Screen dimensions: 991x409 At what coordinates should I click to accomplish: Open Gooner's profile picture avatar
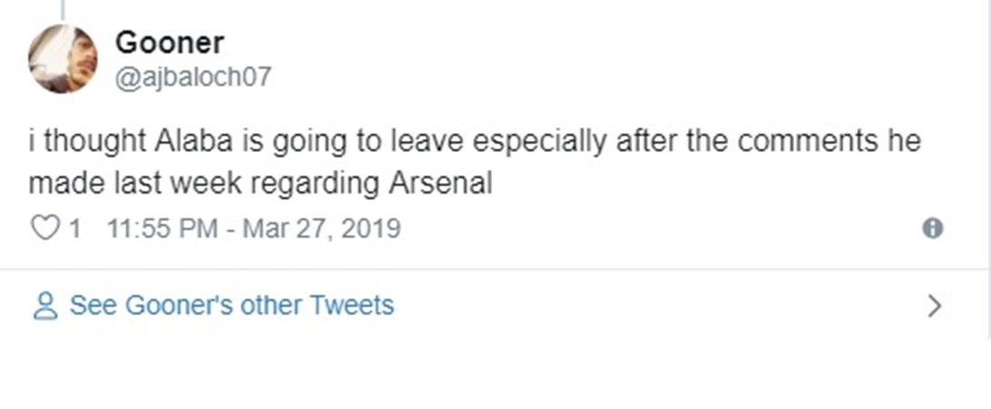click(x=63, y=59)
